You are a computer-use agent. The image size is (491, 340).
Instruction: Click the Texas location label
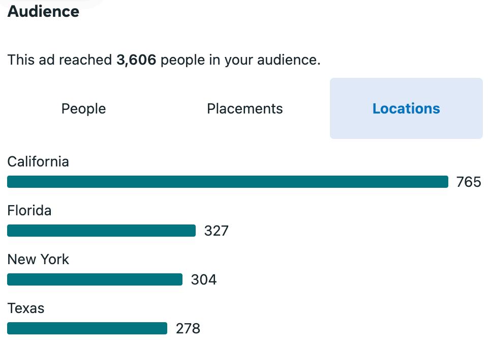[x=26, y=308]
